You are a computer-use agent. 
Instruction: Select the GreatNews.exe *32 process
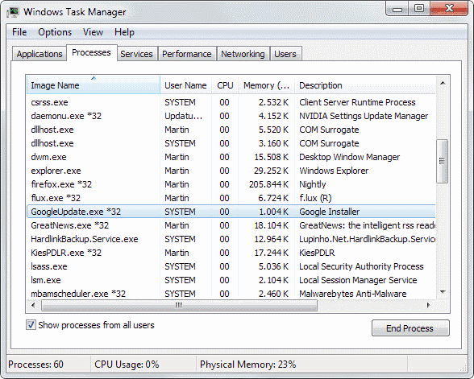[x=231, y=225]
